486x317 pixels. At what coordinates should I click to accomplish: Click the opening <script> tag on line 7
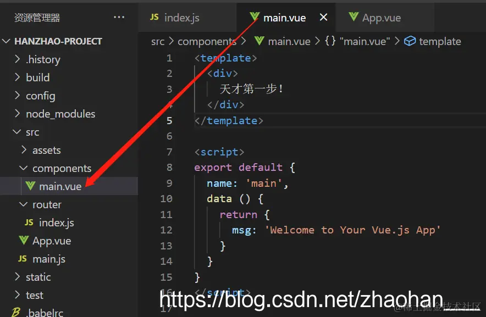point(219,152)
